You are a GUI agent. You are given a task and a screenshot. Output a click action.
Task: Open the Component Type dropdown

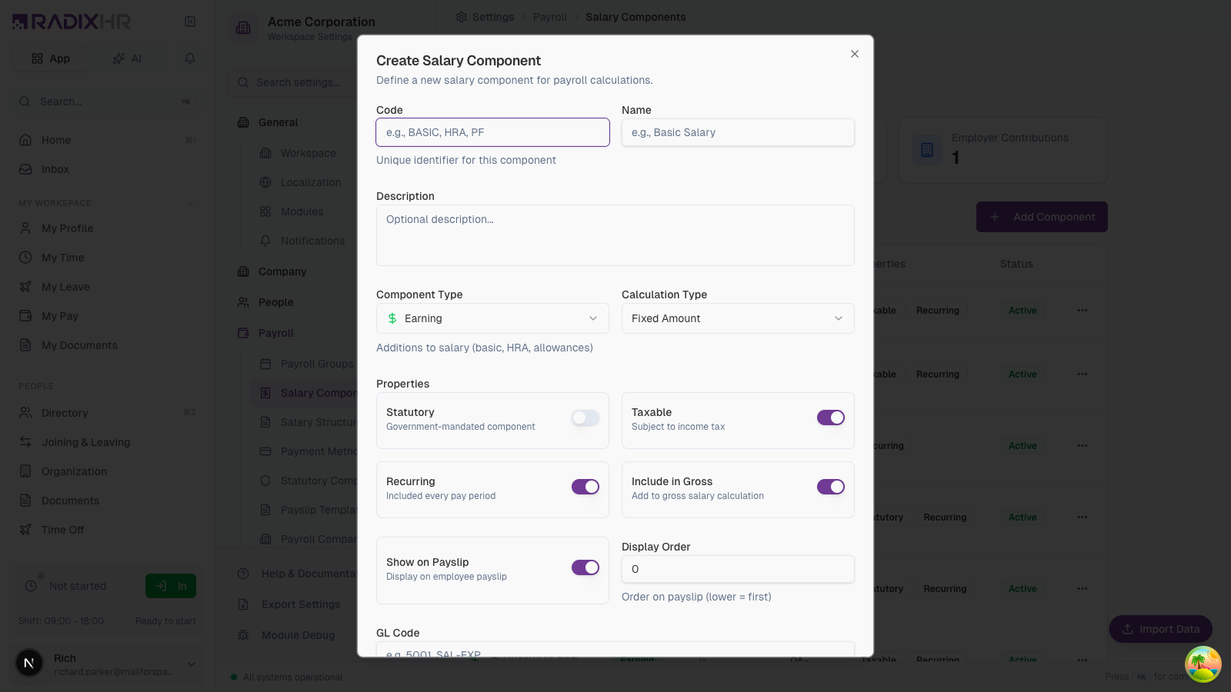(x=492, y=318)
